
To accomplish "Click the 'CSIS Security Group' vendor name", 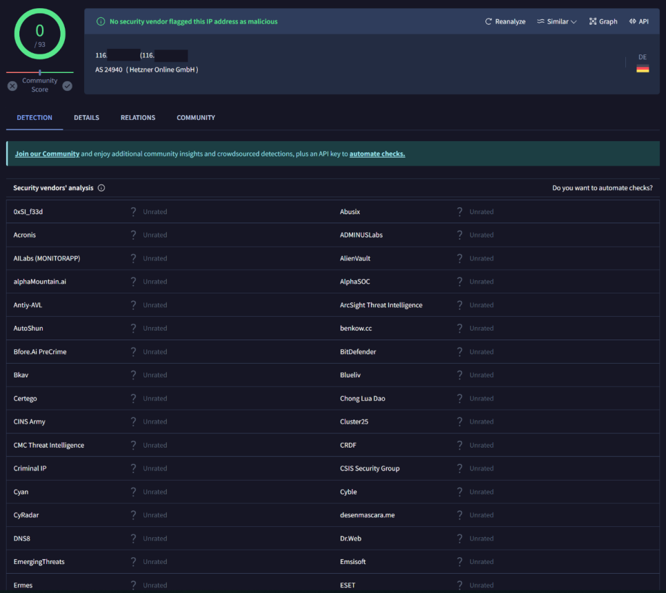I will (370, 468).
